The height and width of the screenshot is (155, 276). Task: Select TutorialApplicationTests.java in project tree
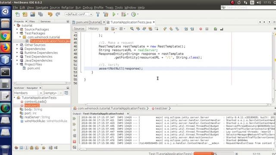pyautogui.click(x=50, y=41)
